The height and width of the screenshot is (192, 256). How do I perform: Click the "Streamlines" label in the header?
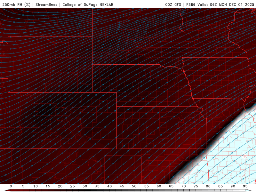46,4
